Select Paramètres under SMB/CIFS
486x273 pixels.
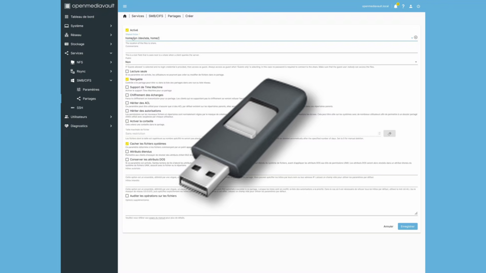coord(91,90)
